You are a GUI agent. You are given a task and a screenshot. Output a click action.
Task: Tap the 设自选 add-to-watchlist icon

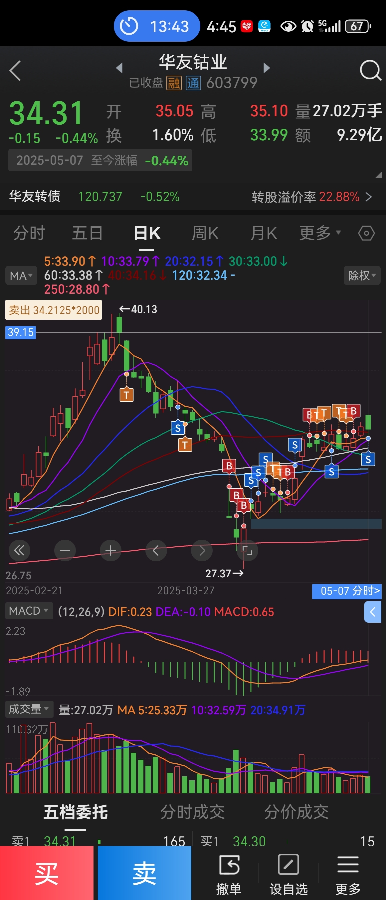click(x=289, y=865)
